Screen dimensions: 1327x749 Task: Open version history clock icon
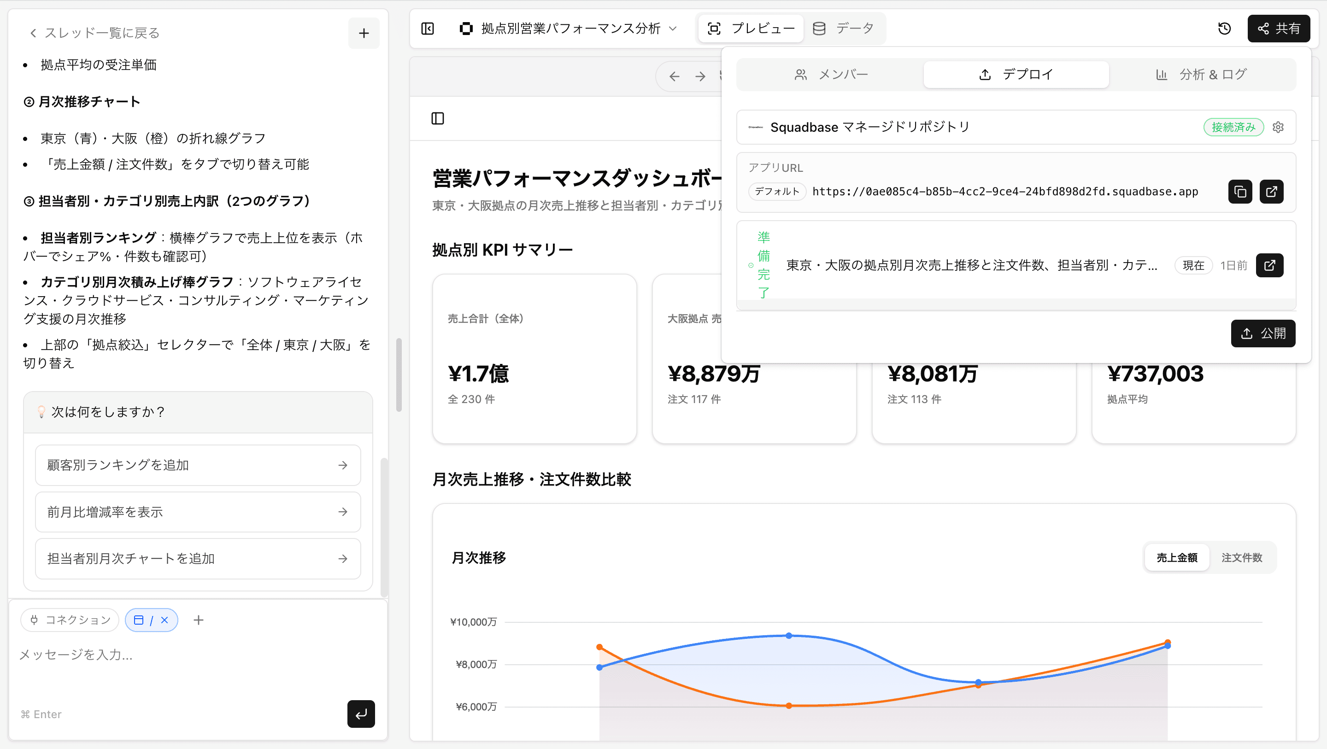click(x=1225, y=29)
